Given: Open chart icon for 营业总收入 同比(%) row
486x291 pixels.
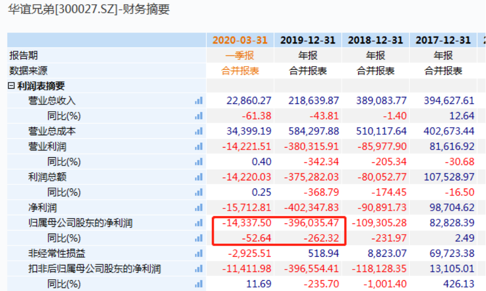Looking at the screenshot, I should tap(199, 116).
